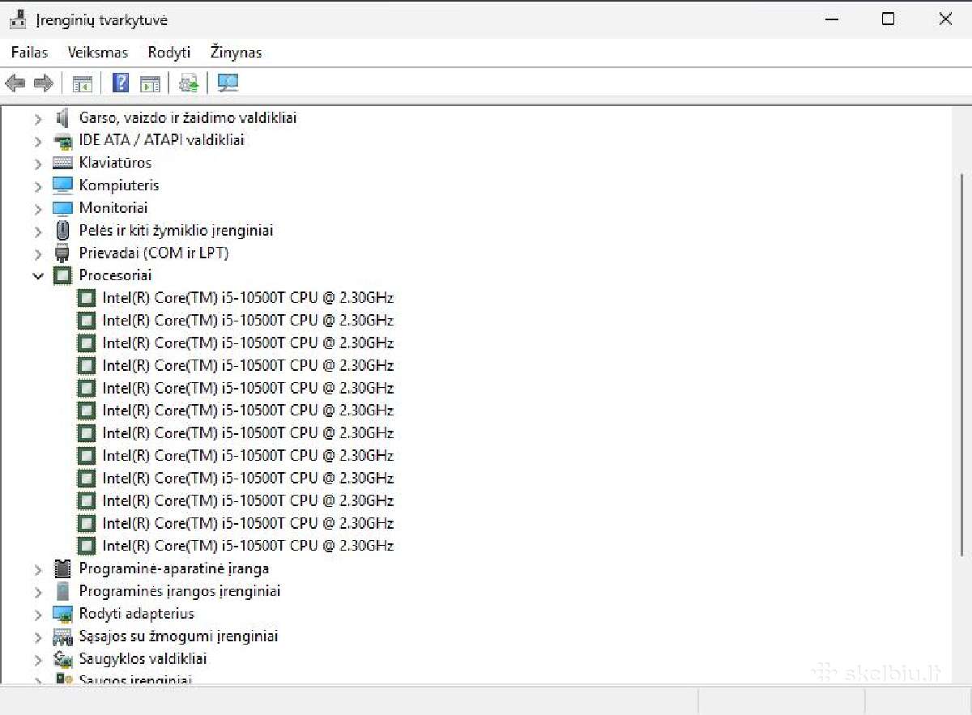Select the Saugyklos valdikliai label
The width and height of the screenshot is (972, 715).
point(143,659)
